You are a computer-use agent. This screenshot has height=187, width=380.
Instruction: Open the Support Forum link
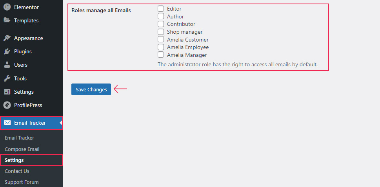[x=22, y=182]
